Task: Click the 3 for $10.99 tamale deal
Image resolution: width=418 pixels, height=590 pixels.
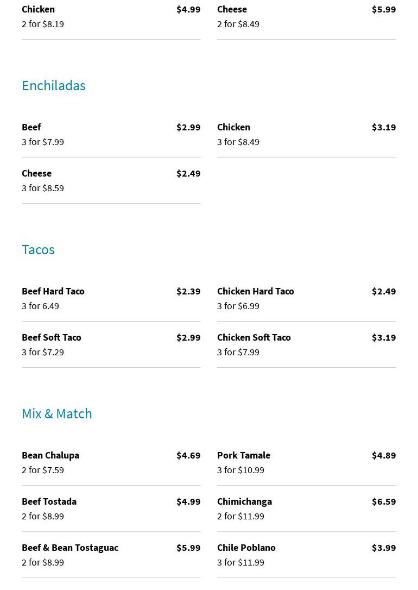Action: [241, 470]
